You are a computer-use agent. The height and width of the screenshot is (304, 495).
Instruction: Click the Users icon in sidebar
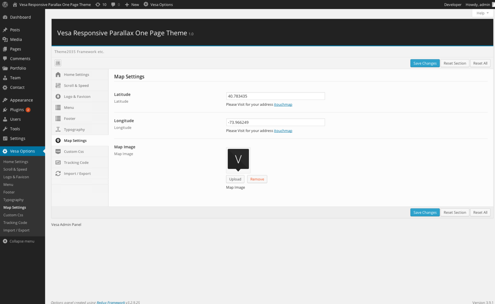5,119
